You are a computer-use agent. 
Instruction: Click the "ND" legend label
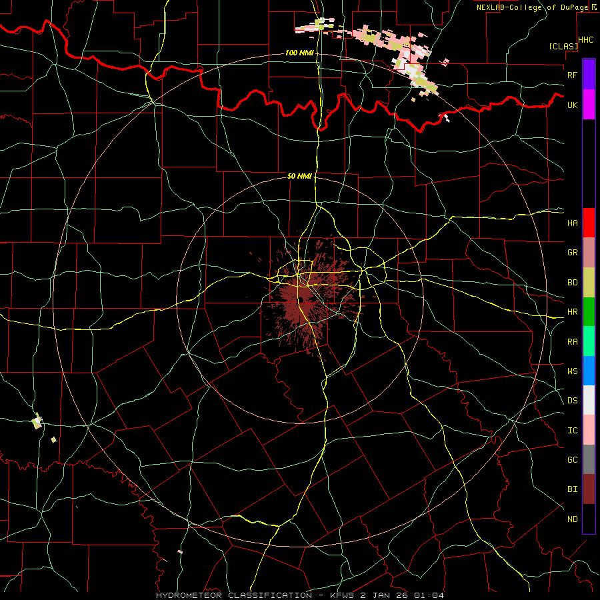[572, 519]
